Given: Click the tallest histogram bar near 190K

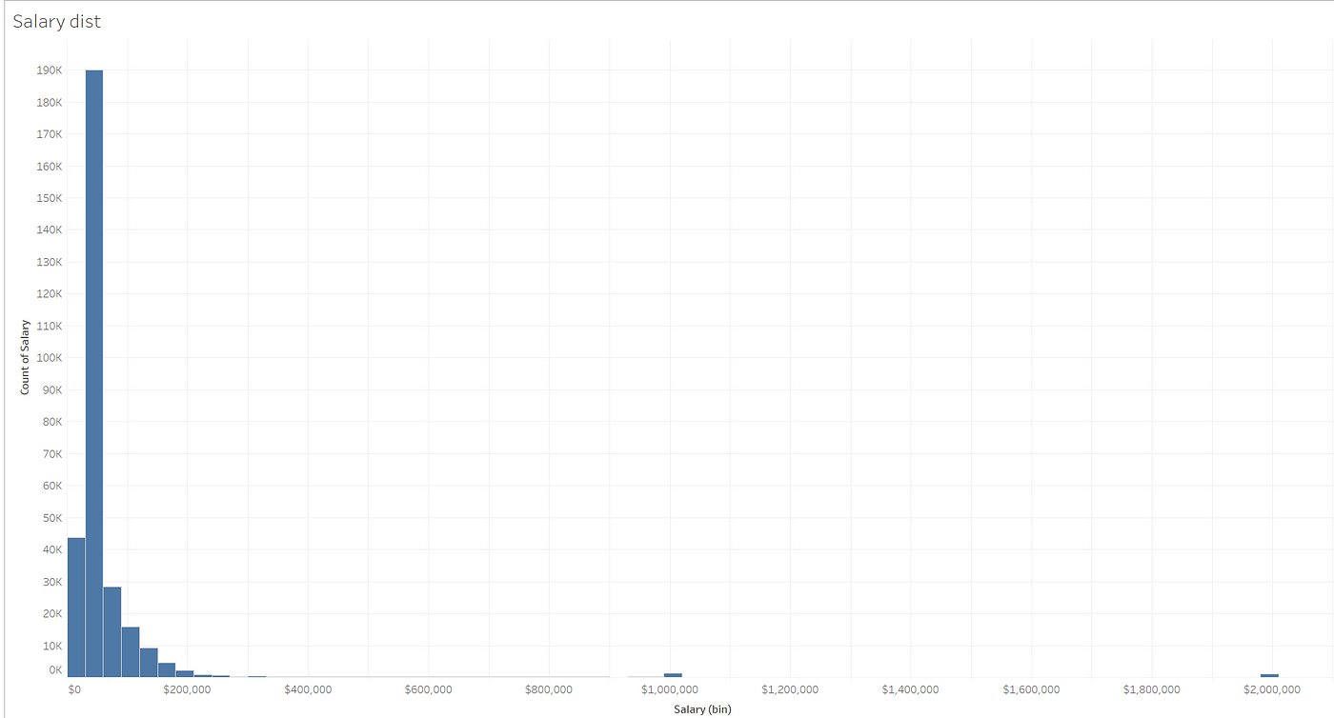Looking at the screenshot, I should (94, 373).
